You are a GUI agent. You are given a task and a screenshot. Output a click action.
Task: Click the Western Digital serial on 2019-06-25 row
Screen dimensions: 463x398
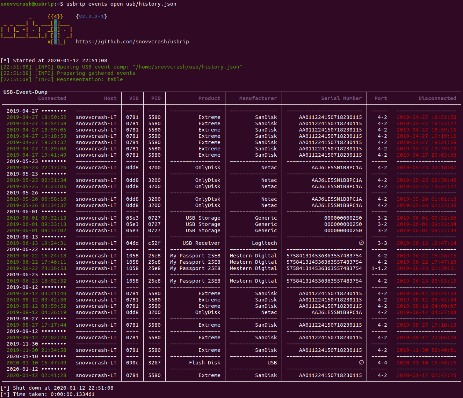pyautogui.click(x=324, y=281)
